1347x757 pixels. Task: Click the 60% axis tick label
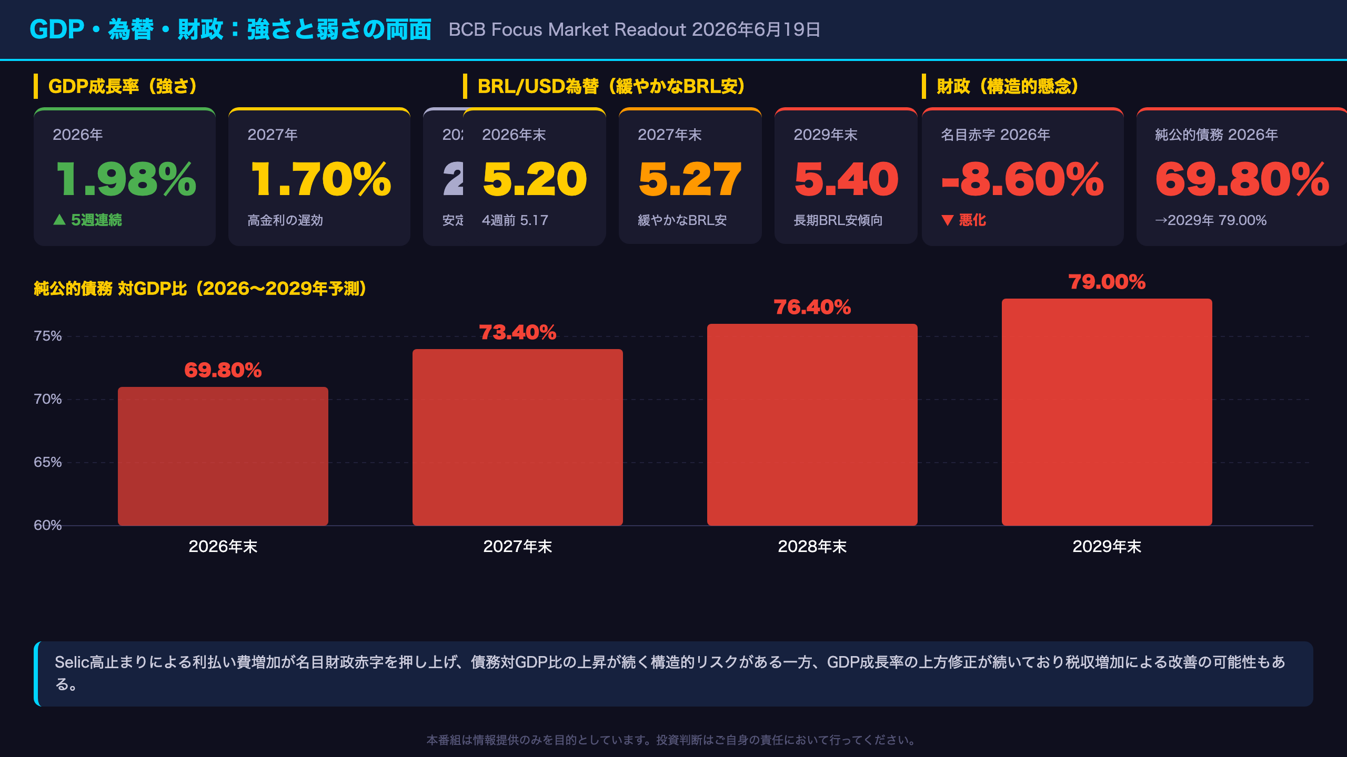48,525
